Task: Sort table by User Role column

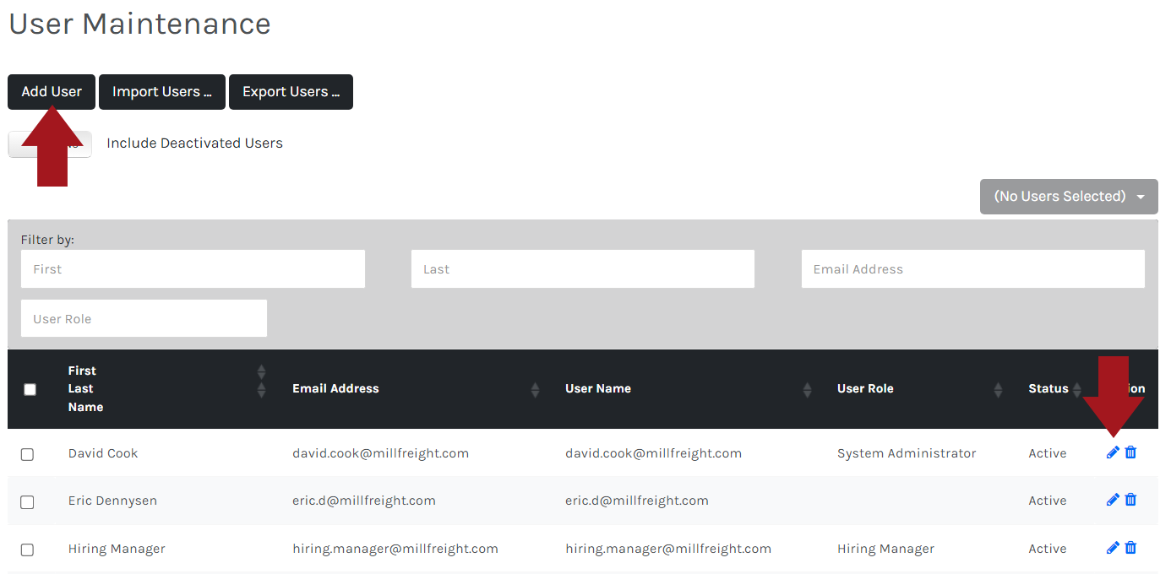Action: pyautogui.click(x=998, y=389)
